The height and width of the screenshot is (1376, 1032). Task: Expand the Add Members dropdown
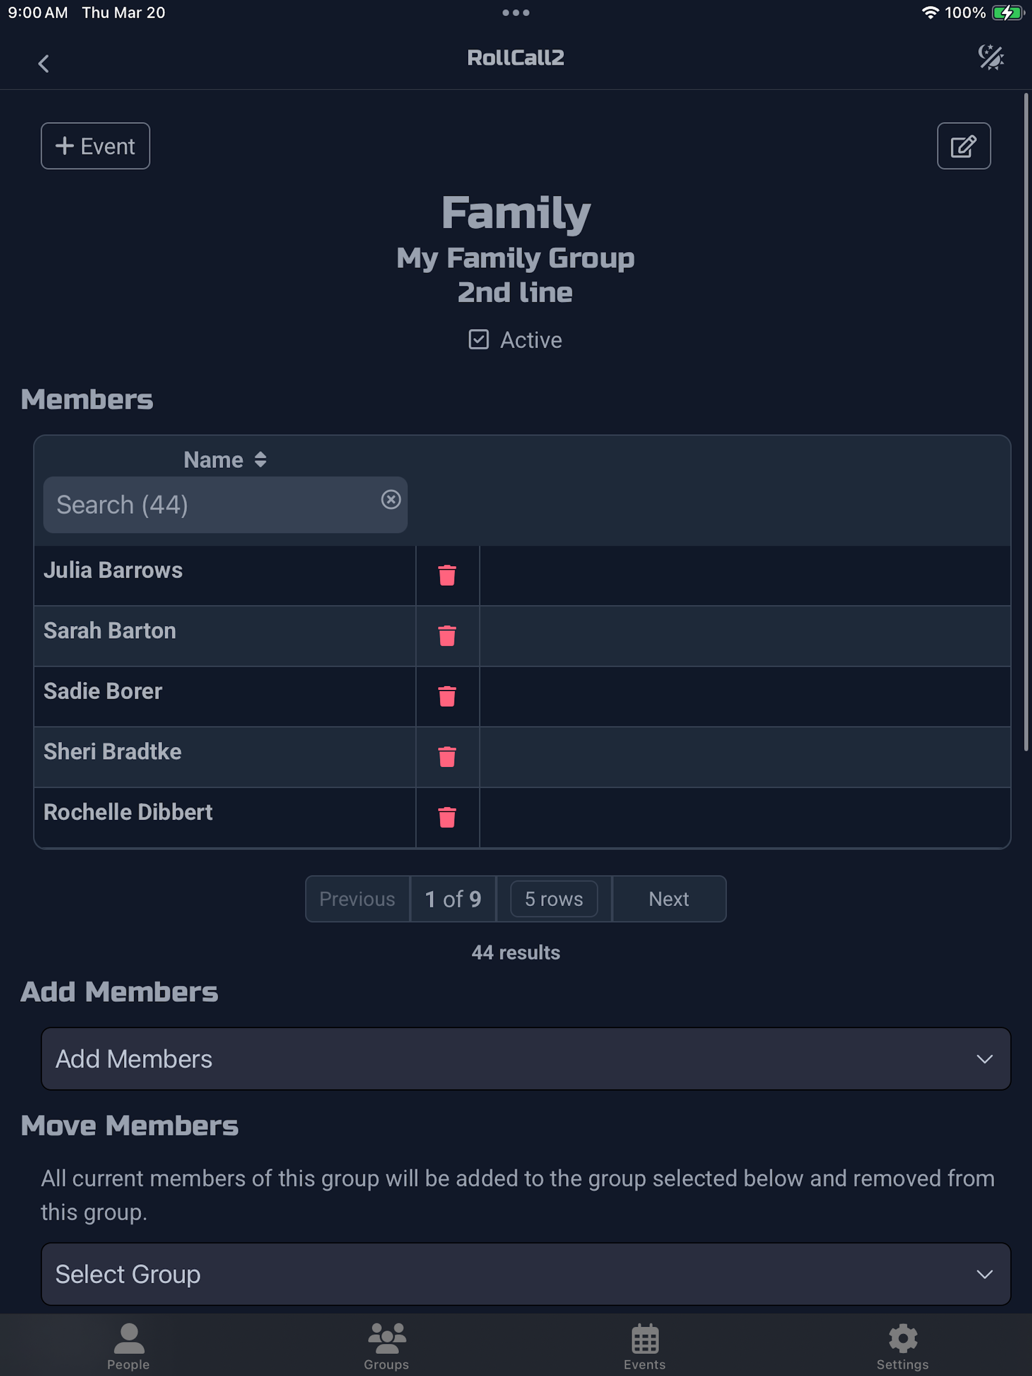tap(526, 1058)
